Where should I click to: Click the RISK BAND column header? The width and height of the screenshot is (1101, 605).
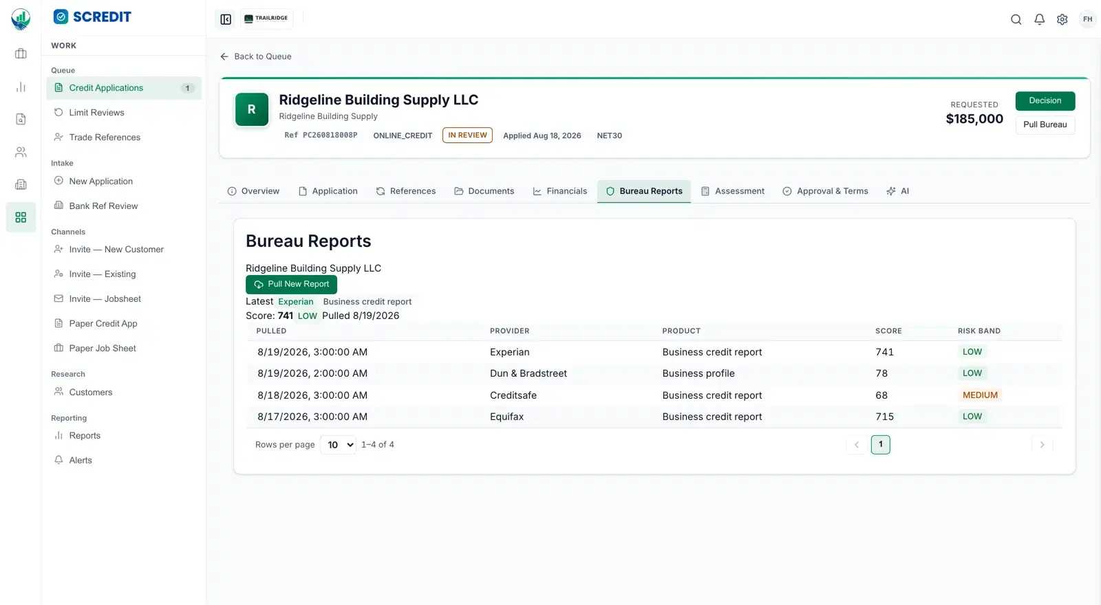[979, 331]
